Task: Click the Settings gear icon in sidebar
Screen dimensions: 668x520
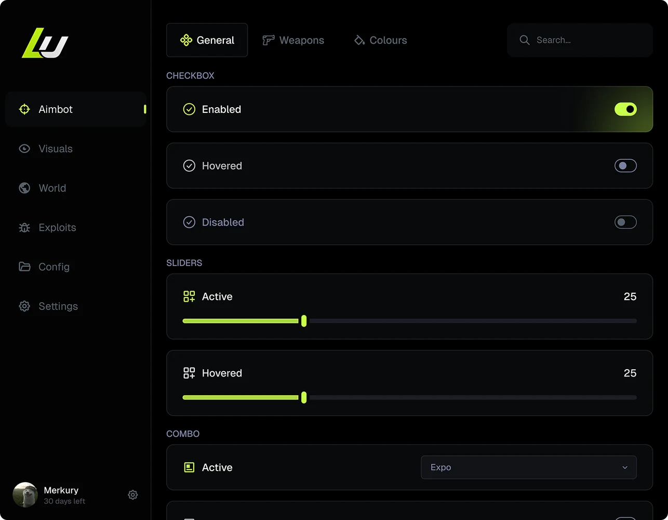Action: [24, 306]
